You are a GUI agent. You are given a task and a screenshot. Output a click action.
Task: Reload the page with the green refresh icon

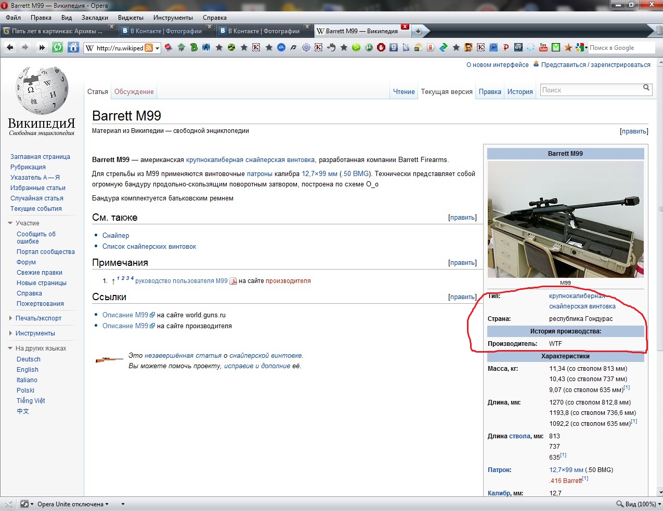pos(58,47)
